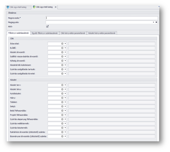Clear the Költség átvezető account field
This screenshot has height=152, width=170.
click(62, 61)
